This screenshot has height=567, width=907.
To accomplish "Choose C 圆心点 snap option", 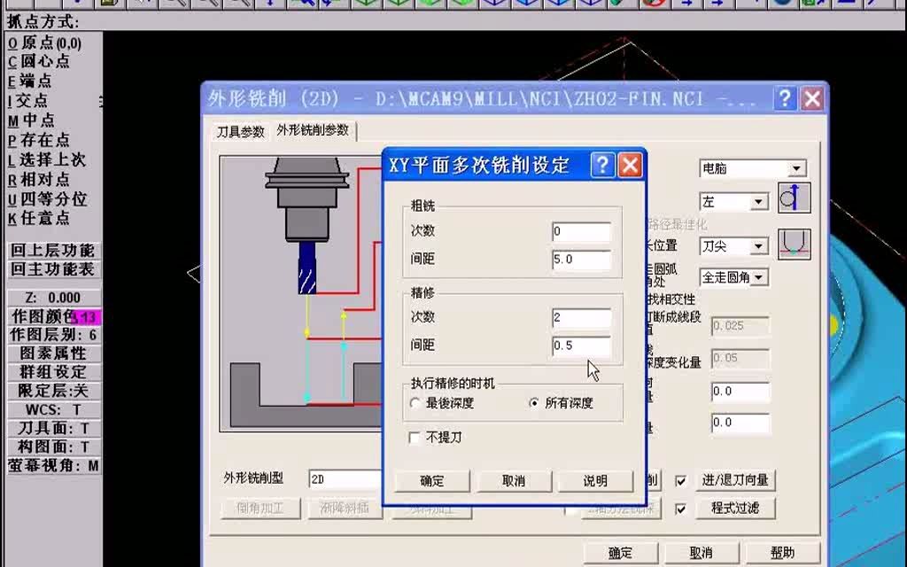I will pyautogui.click(x=38, y=61).
